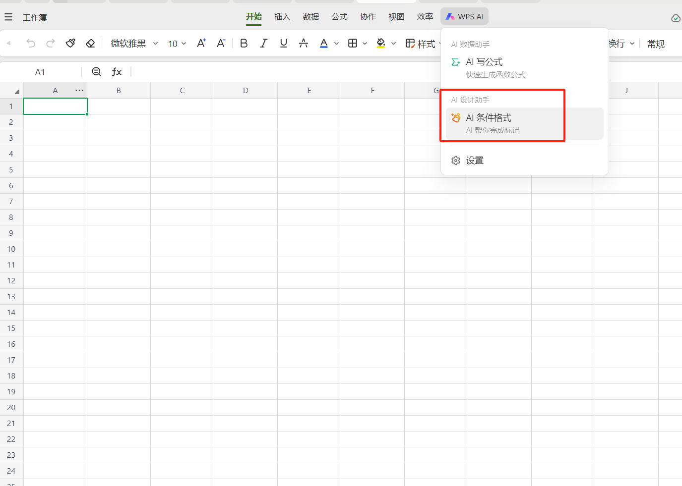Select row 5 header
Image resolution: width=682 pixels, height=486 pixels.
point(11,169)
